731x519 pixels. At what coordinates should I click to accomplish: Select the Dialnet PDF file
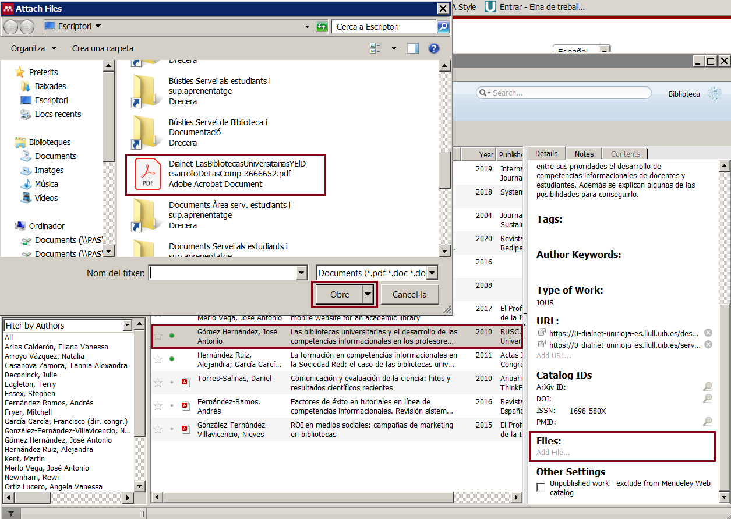pos(225,174)
